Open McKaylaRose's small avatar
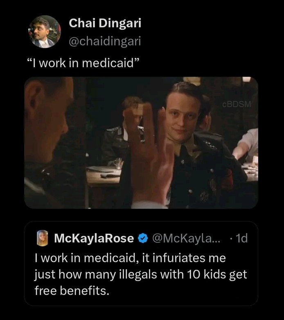This screenshot has height=320, width=284. [44, 238]
